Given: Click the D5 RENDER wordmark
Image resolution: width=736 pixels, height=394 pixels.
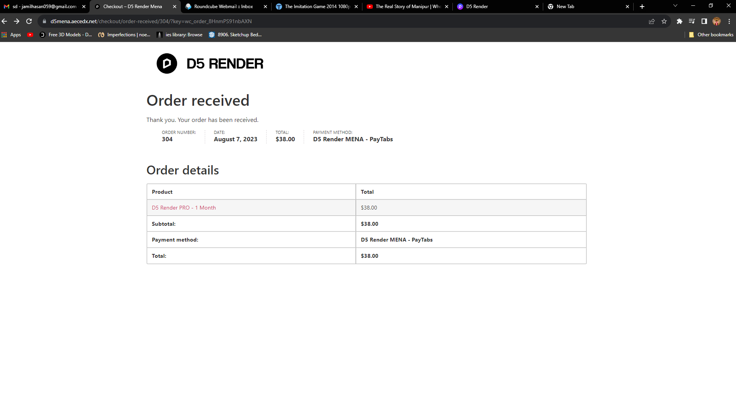Looking at the screenshot, I should pos(225,64).
